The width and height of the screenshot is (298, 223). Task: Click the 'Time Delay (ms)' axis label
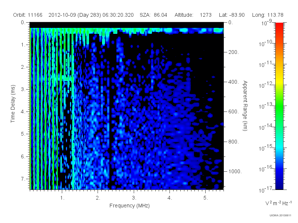tap(13, 104)
